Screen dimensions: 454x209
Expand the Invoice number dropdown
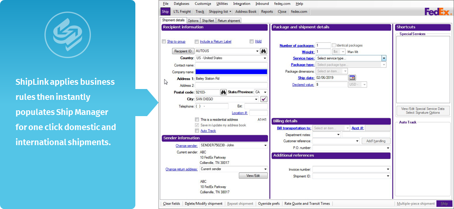[x=388, y=169]
